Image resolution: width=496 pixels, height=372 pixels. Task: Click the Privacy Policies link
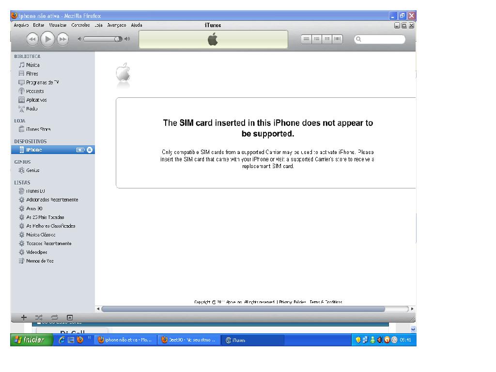tap(292, 302)
